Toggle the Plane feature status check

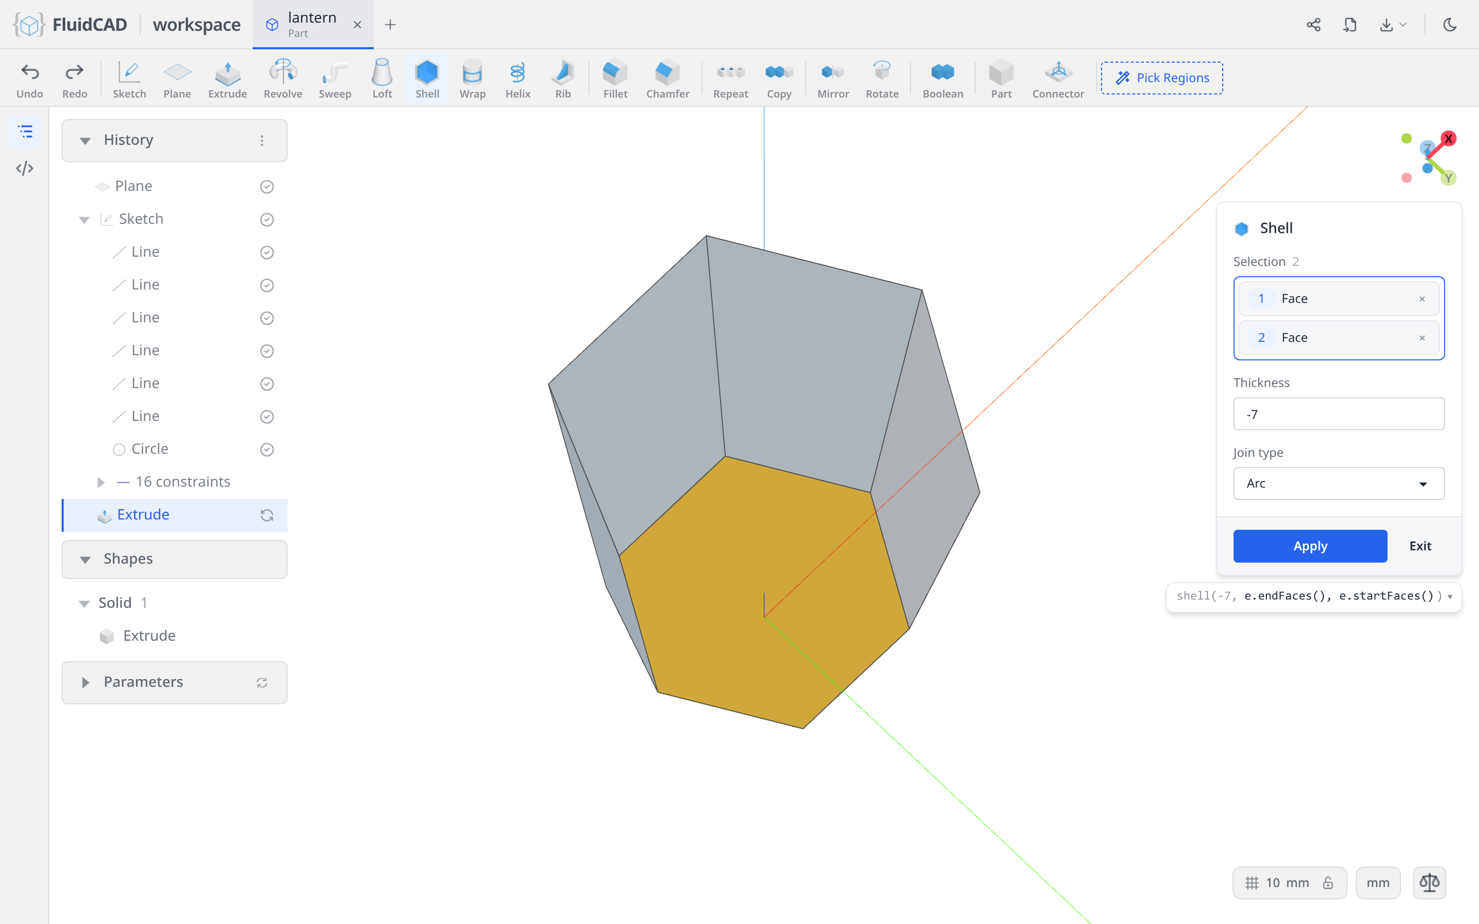[267, 186]
